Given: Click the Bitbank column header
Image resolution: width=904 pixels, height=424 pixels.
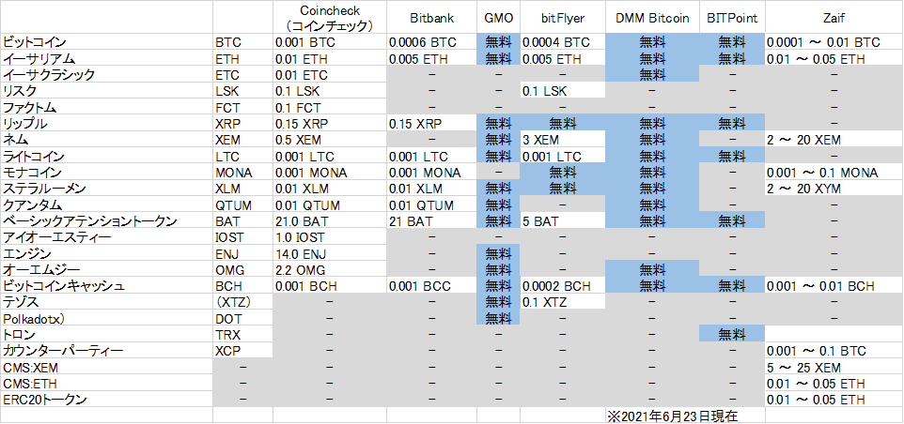Looking at the screenshot, I should coord(432,18).
